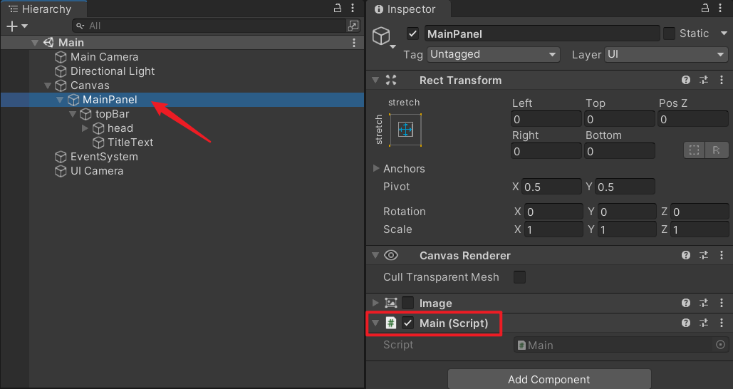
Task: Click the EventSystem cube icon
Action: (61, 157)
